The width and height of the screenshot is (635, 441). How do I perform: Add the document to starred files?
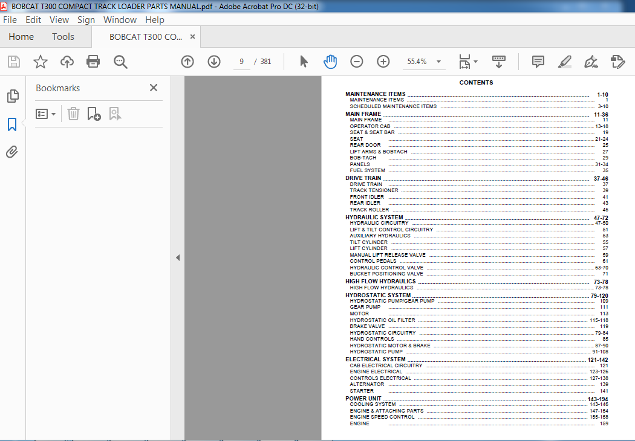point(40,62)
